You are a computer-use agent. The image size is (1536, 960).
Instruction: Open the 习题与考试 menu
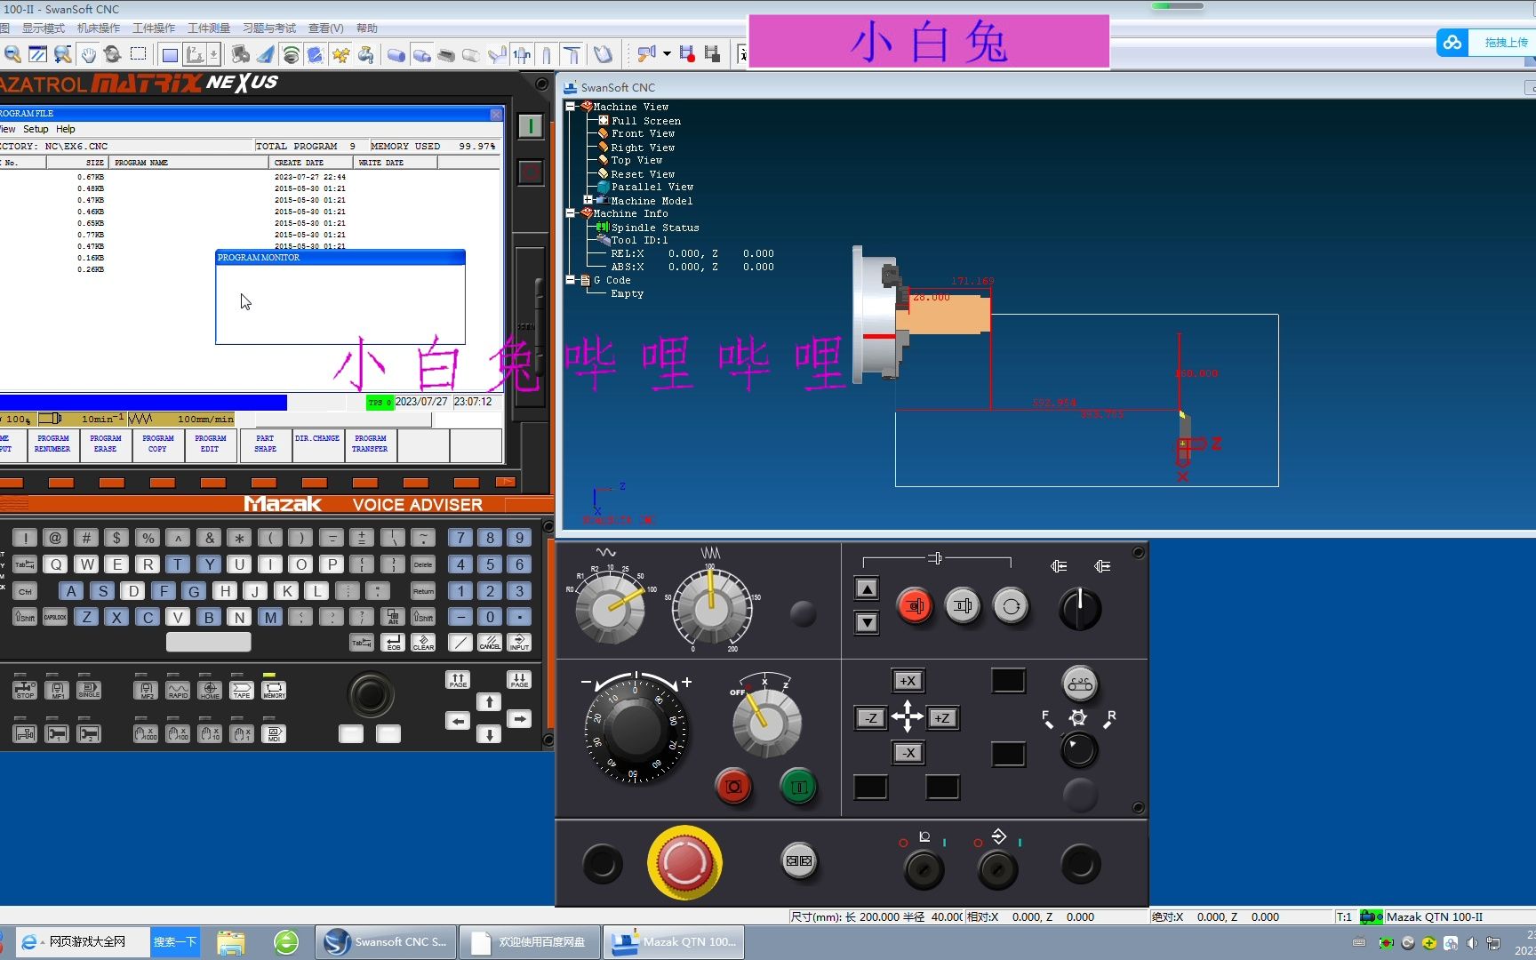coord(269,28)
